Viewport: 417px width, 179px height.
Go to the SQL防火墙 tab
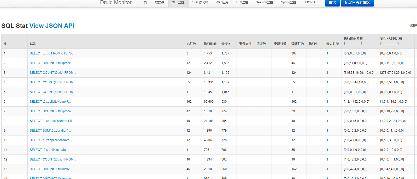click(200, 2)
